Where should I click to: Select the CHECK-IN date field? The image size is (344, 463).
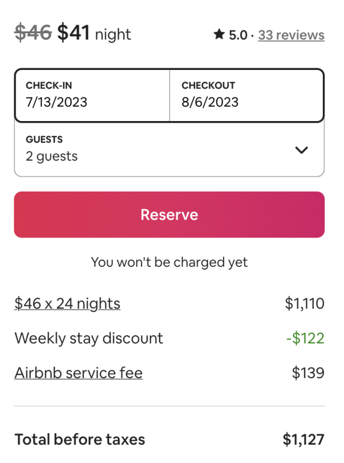tap(92, 95)
